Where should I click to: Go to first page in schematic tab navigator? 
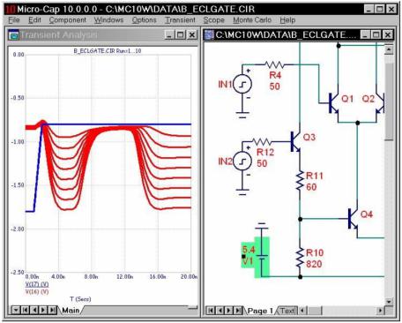[x=211, y=311]
